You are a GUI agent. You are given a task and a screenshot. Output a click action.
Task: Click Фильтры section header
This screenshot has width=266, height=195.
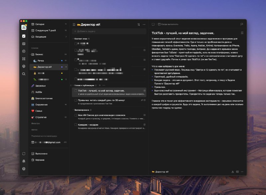[x=36, y=123]
